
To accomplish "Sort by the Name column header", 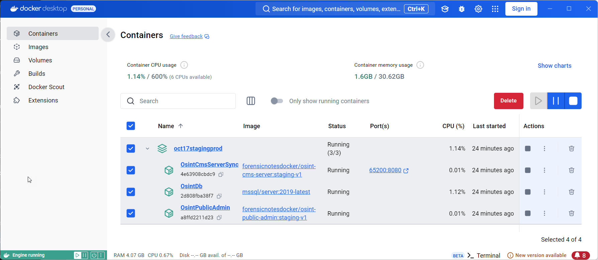I will tap(171, 126).
